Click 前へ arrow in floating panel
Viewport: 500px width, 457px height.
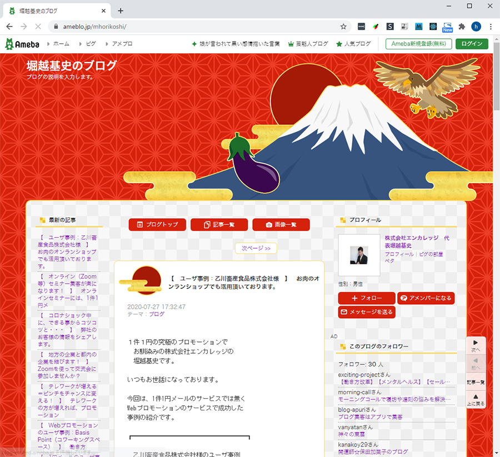pos(476,364)
